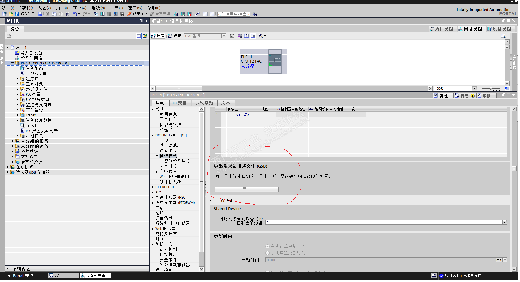Toggle the highlighted table-view icon in network toolbar
520x282 pixels.
point(253,36)
